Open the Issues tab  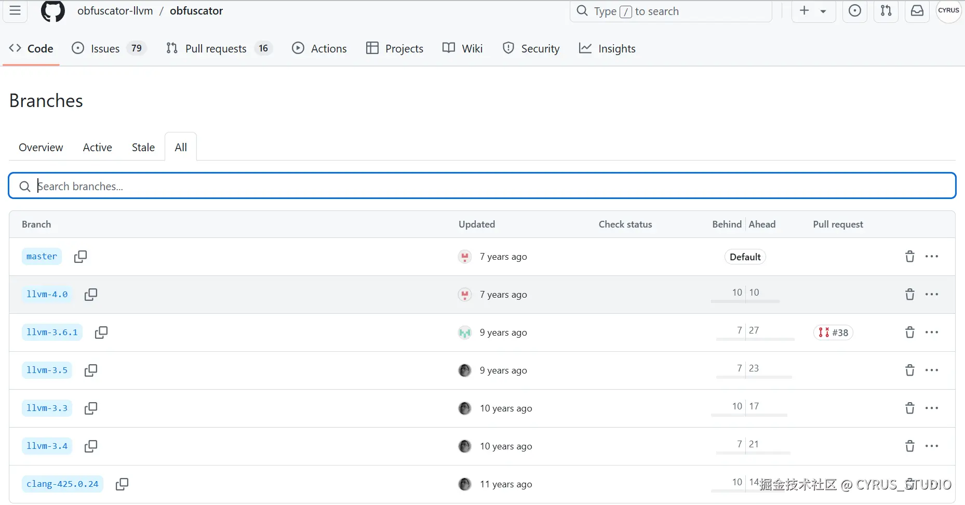pyautogui.click(x=109, y=49)
